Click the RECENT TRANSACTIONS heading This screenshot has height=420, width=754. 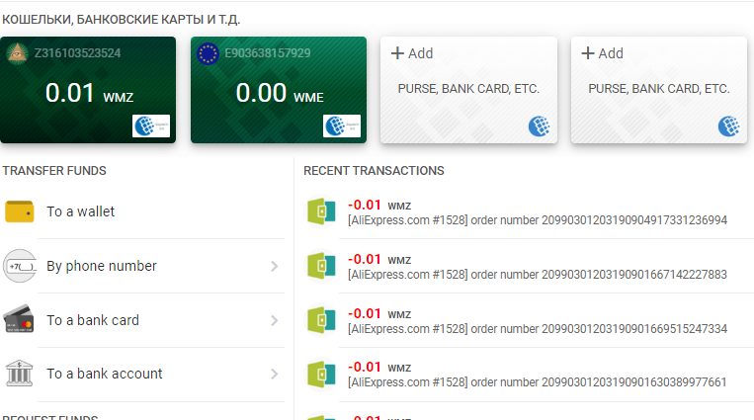pos(374,171)
